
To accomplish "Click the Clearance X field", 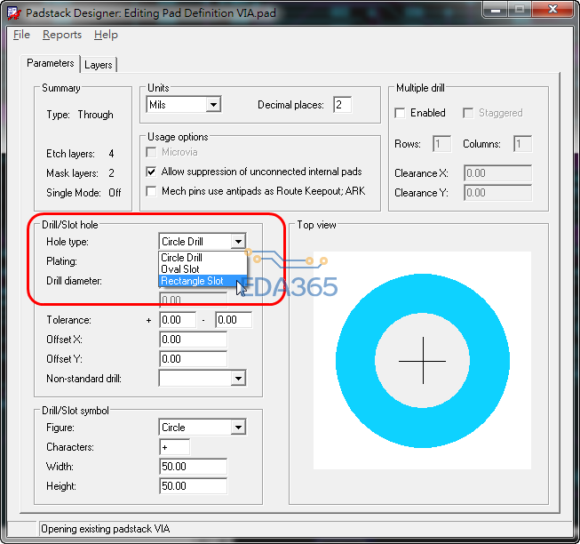I will click(x=498, y=173).
